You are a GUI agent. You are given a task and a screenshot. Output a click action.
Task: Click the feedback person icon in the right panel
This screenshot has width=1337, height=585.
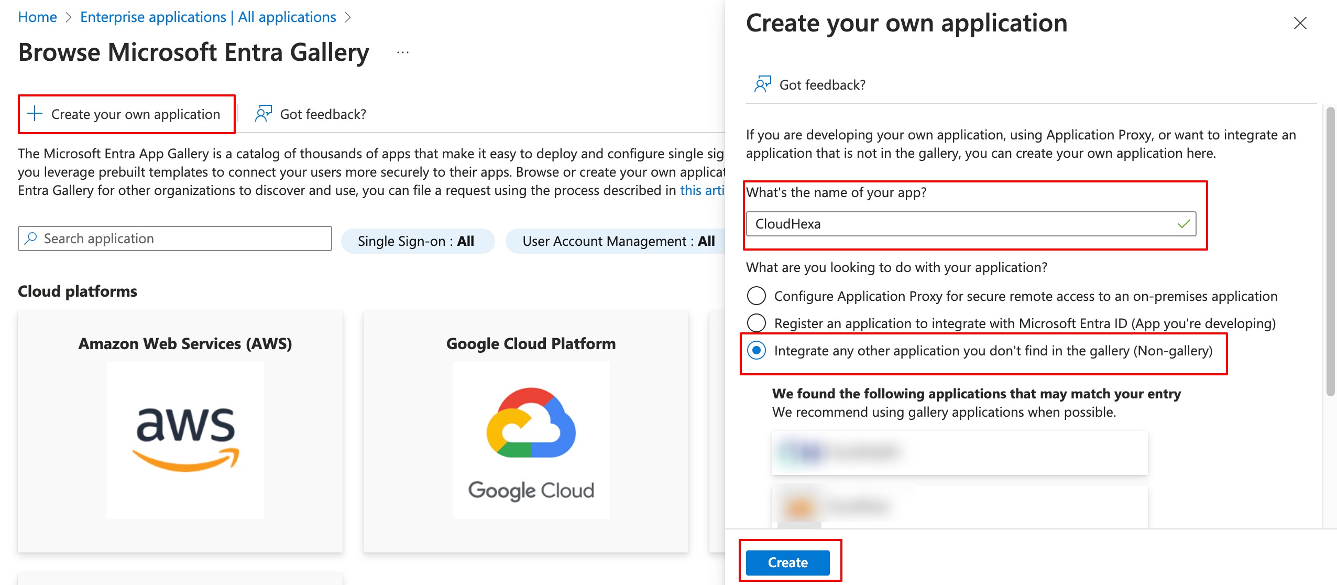[x=762, y=84]
